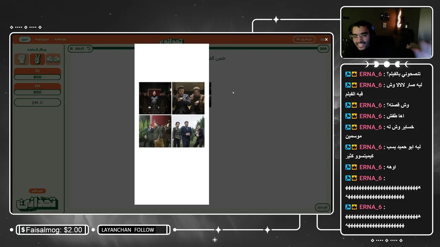Screen dimensions: 440x247
Task: Reset the timer with the history icon
Action: pos(89,49)
